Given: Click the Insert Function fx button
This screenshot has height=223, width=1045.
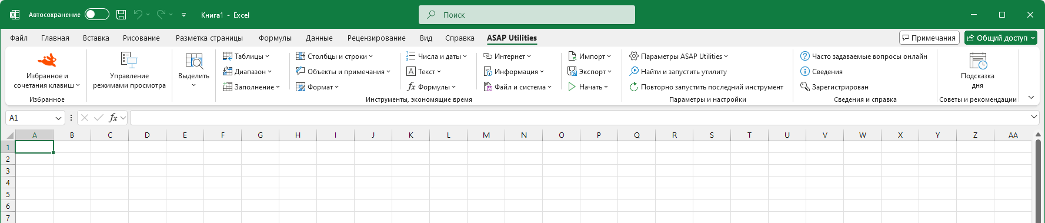Looking at the screenshot, I should 113,118.
